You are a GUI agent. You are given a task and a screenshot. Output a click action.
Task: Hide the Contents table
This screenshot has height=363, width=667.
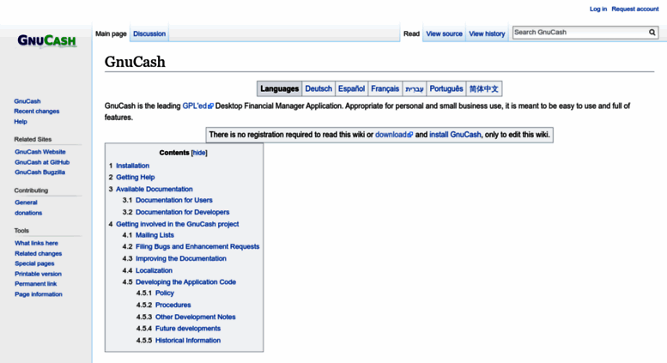point(199,153)
